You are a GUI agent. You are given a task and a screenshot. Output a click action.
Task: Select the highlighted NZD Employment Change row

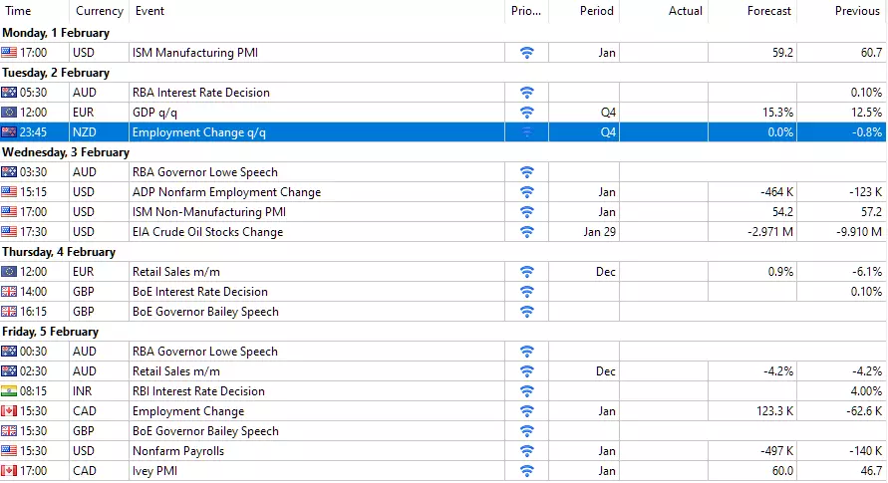[443, 132]
